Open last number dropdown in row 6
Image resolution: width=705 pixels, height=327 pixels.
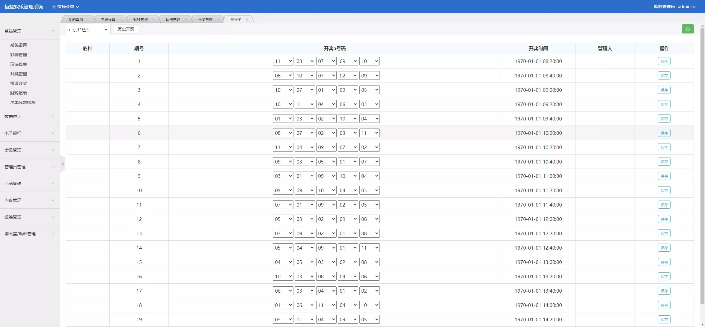click(369, 133)
